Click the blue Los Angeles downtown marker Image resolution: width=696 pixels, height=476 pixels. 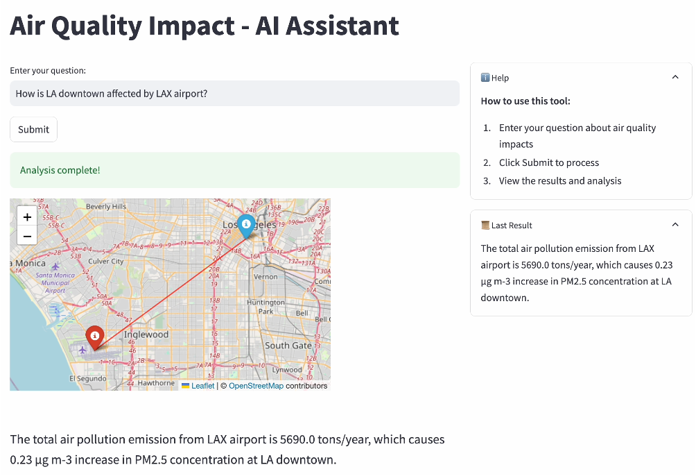(245, 224)
